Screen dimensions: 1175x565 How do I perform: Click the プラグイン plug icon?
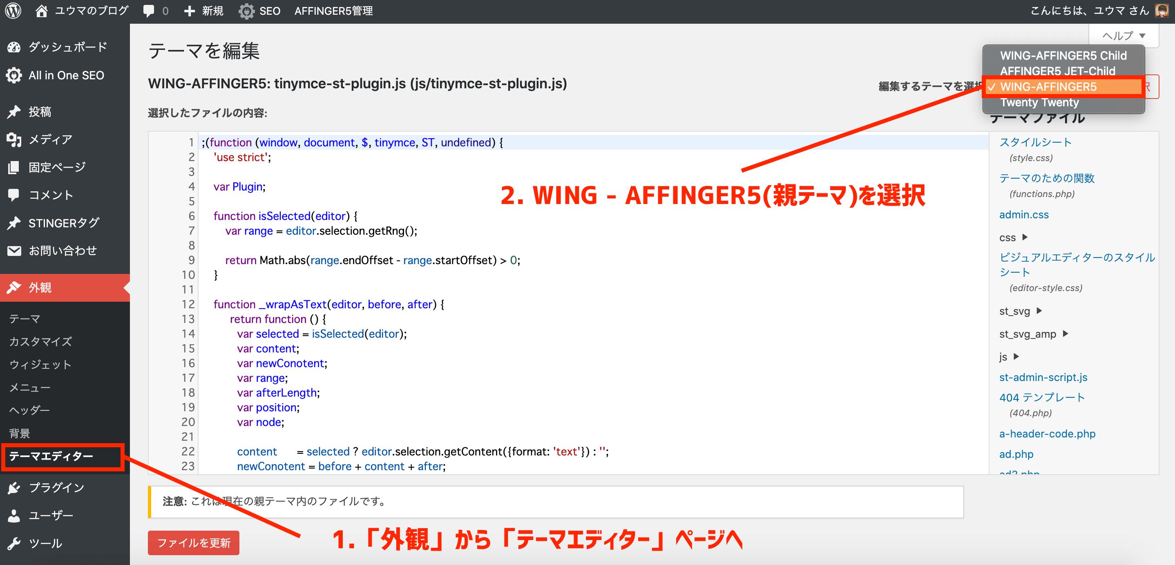click(x=13, y=488)
